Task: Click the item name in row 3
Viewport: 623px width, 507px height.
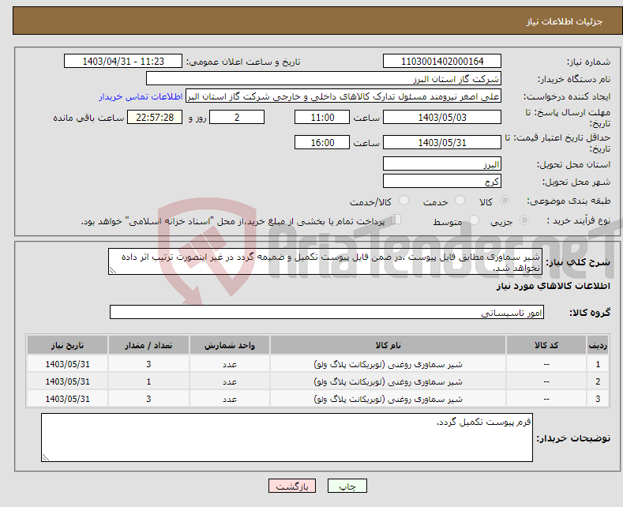Action: tap(388, 399)
